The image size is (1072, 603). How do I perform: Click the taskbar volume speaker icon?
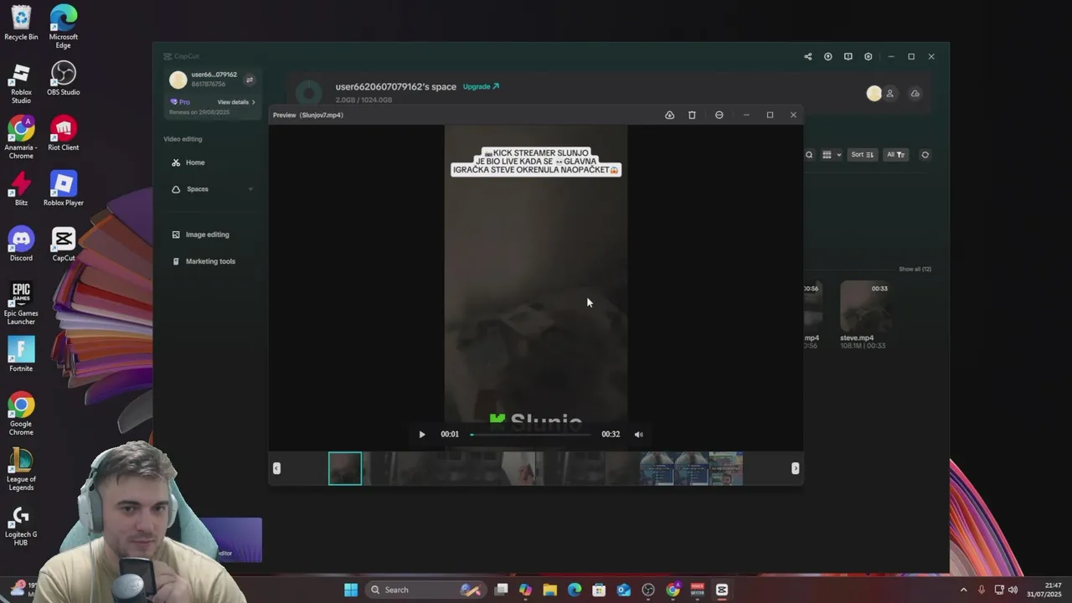[1014, 590]
